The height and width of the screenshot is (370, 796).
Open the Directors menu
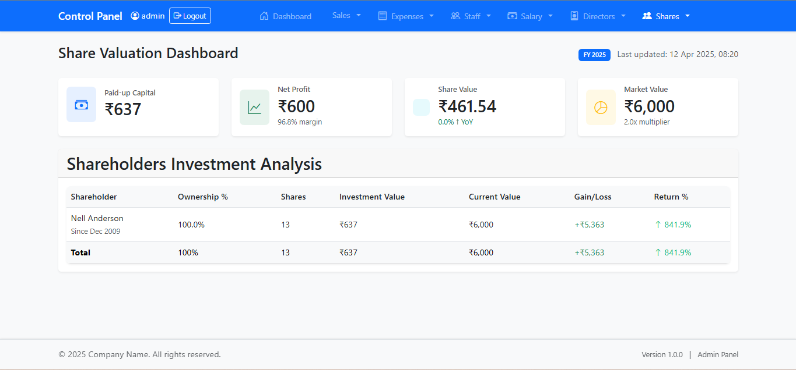(598, 16)
